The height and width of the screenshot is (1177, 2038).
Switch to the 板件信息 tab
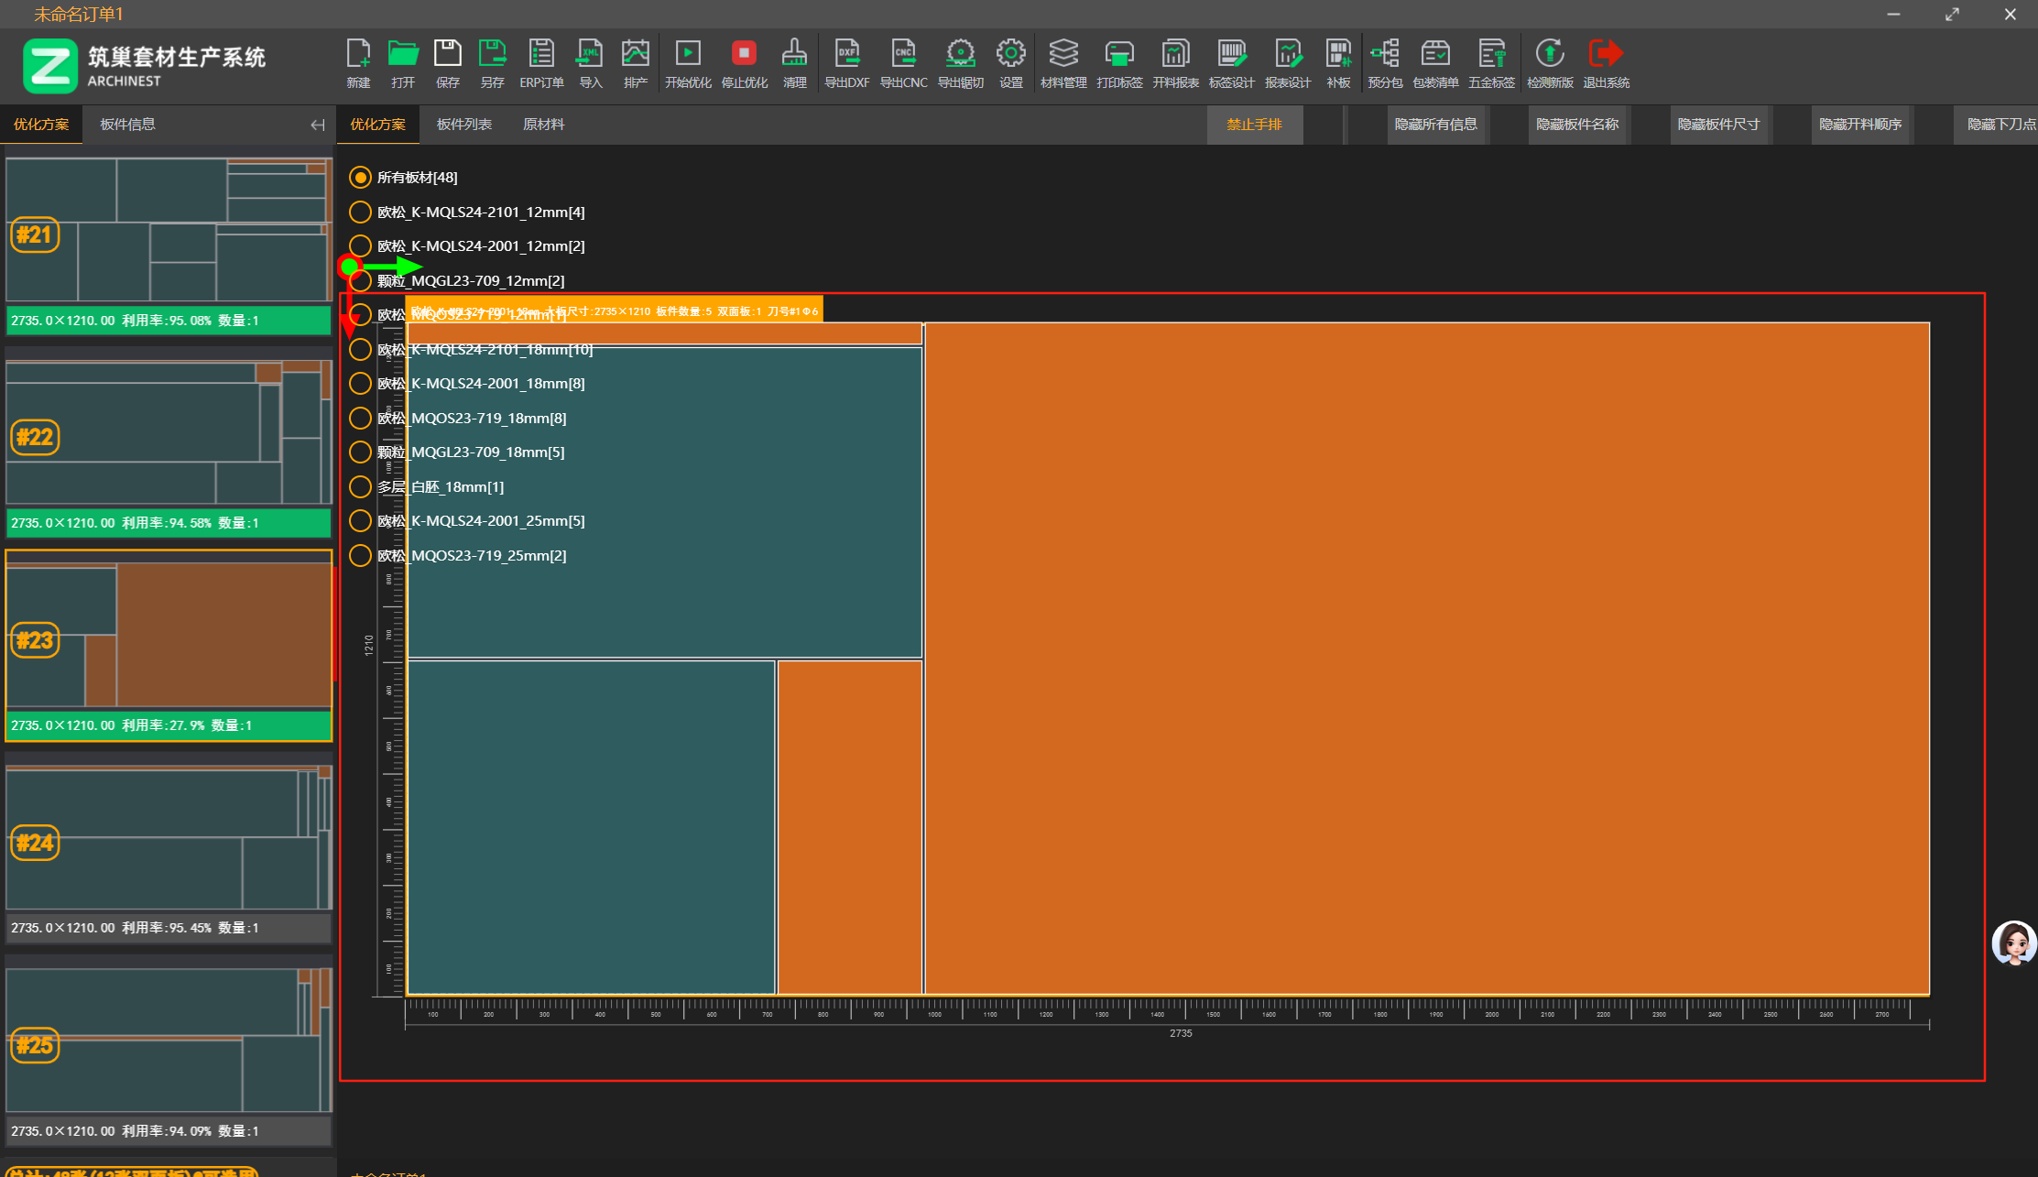tap(127, 125)
